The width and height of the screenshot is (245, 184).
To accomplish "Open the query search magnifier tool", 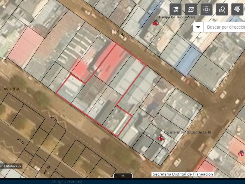I will coord(222,9).
